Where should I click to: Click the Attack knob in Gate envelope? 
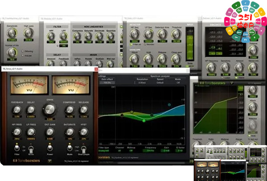(x=135, y=59)
